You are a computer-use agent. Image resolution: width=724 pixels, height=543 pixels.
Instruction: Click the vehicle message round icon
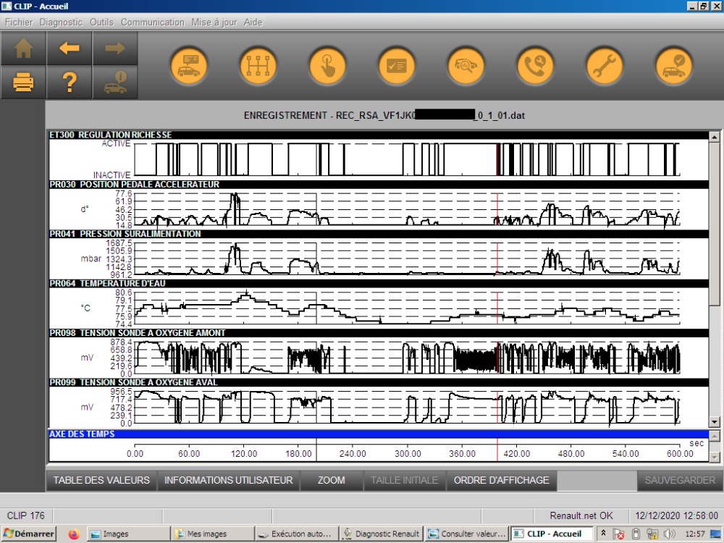tap(189, 66)
